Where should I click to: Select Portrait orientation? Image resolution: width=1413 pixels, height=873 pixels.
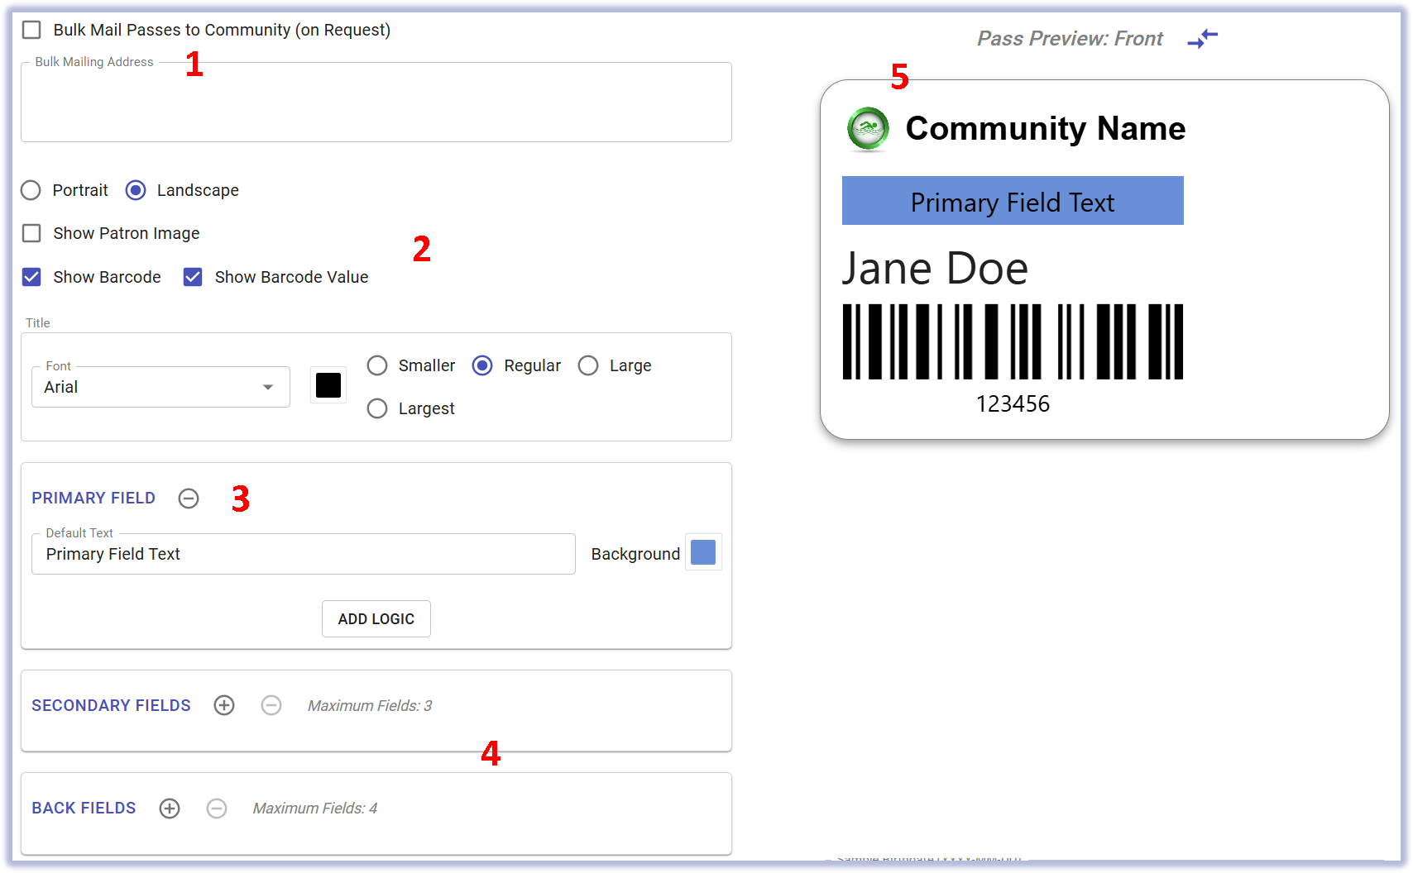[31, 190]
